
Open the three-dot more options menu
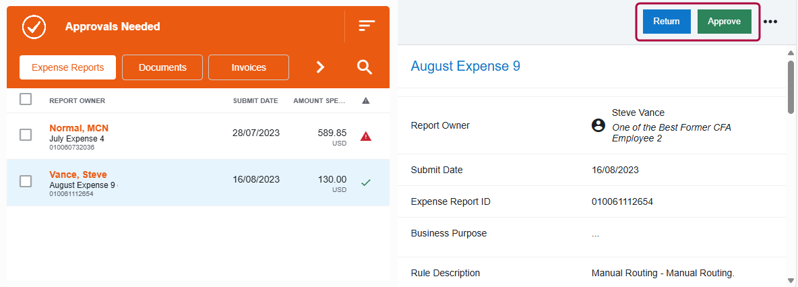tap(770, 22)
